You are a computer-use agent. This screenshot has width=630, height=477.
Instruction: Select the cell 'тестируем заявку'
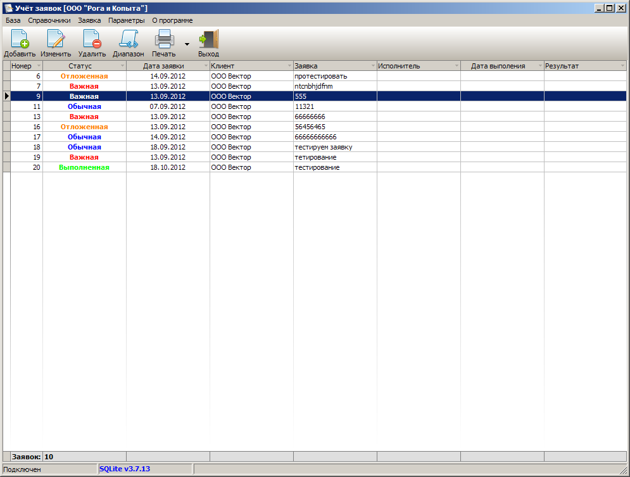tap(335, 147)
